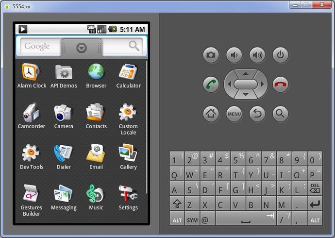Toggle the right ALT key
The image size is (335, 238).
pyautogui.click(x=315, y=219)
